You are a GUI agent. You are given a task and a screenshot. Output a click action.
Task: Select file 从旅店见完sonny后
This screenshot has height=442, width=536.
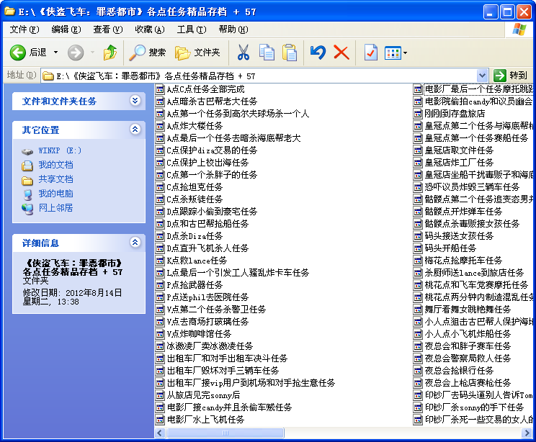click(197, 395)
